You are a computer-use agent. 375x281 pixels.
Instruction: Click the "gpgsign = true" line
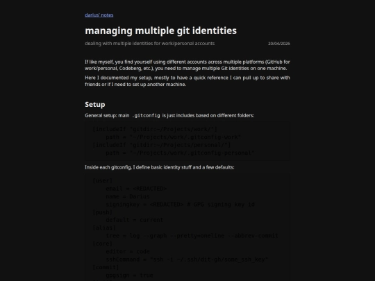129,275
